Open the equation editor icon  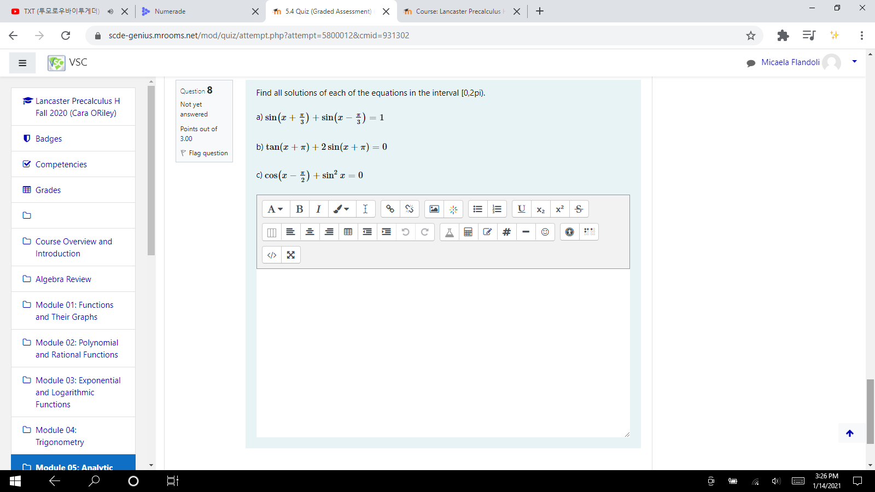coord(468,232)
